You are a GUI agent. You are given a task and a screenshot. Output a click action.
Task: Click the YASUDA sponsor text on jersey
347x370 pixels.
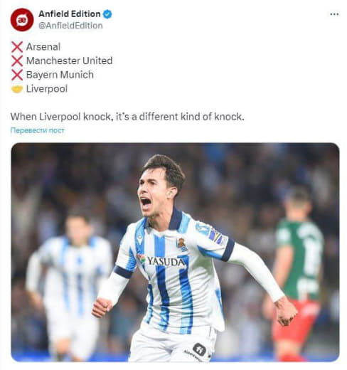(166, 261)
